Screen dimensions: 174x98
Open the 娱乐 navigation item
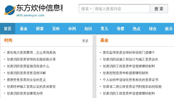coord(169,29)
